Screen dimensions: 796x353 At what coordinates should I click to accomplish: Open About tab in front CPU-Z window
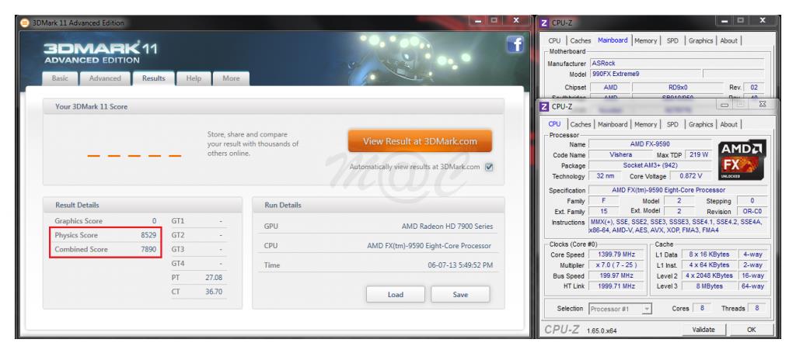pyautogui.click(x=728, y=124)
